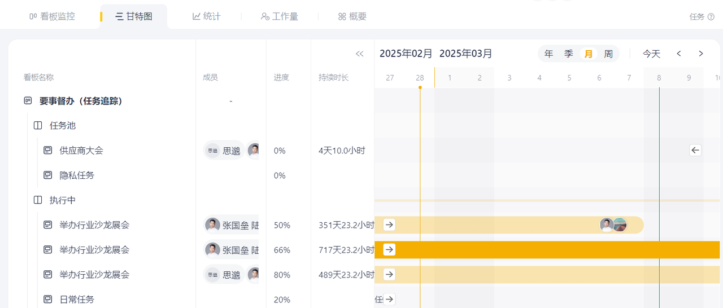Viewport: 723px width, 308px height.
Task: Open the 任务 help link
Action: coord(701,17)
